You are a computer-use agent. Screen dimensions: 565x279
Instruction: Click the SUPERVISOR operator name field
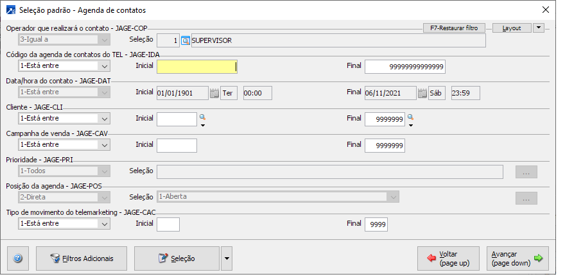pos(338,40)
